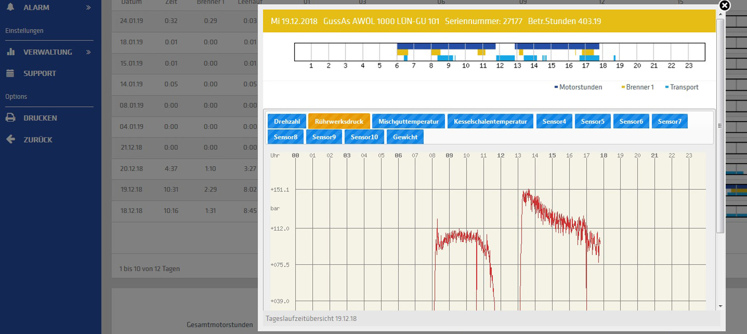Select the Sensor5 tab
747x334 pixels.
click(x=593, y=121)
